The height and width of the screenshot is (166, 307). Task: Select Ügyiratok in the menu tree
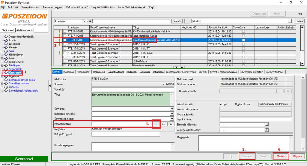coord(15,73)
